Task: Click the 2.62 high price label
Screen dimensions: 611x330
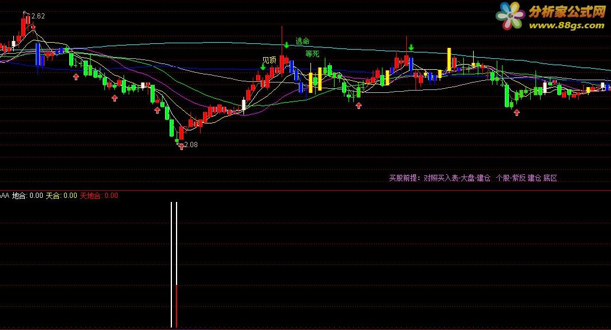Action: pos(38,16)
